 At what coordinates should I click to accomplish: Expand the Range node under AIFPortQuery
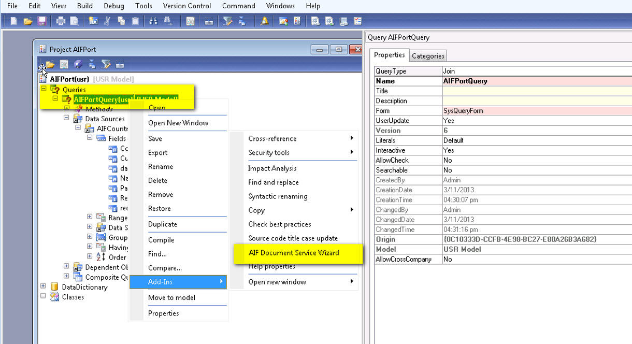(x=89, y=218)
